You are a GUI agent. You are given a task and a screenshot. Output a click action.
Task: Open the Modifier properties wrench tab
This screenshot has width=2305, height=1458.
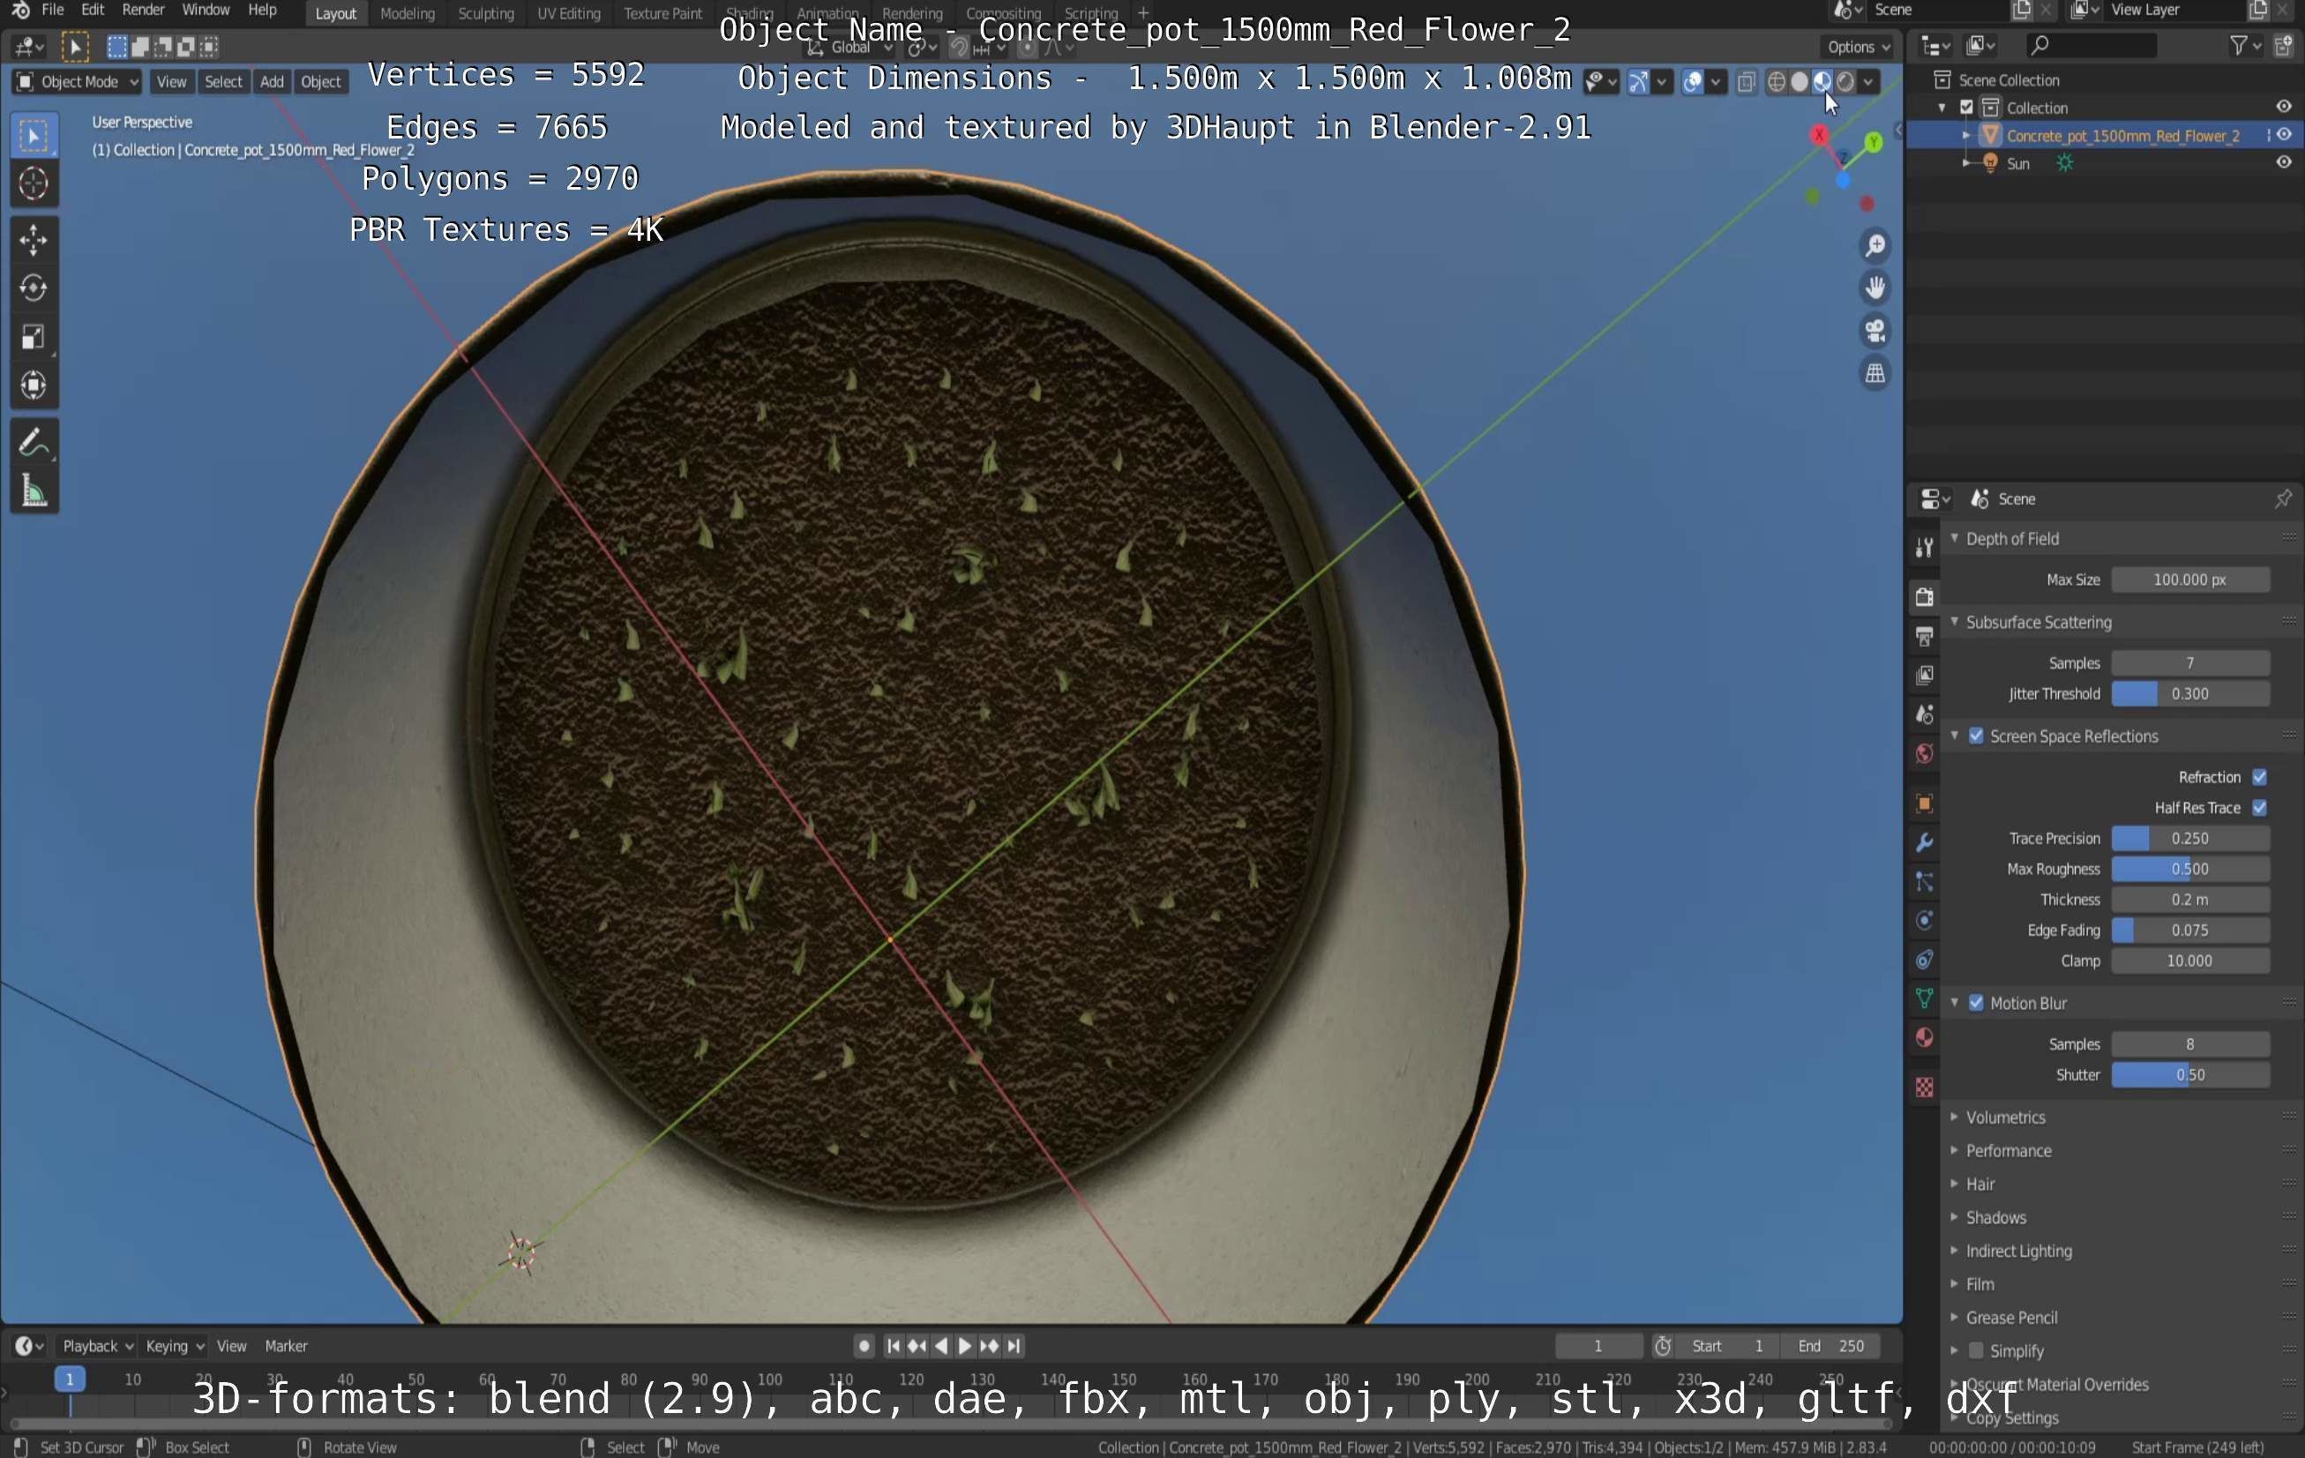click(1924, 843)
